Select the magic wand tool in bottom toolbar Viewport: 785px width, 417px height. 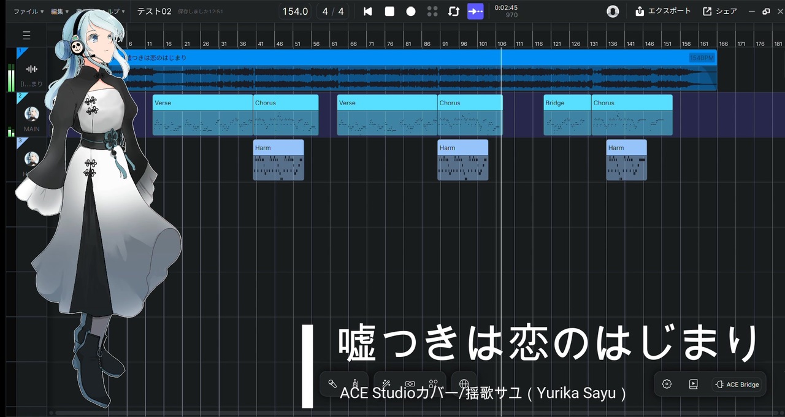(386, 384)
